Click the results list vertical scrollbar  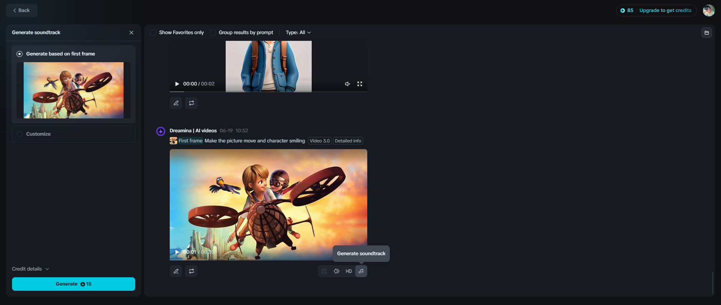point(712,283)
